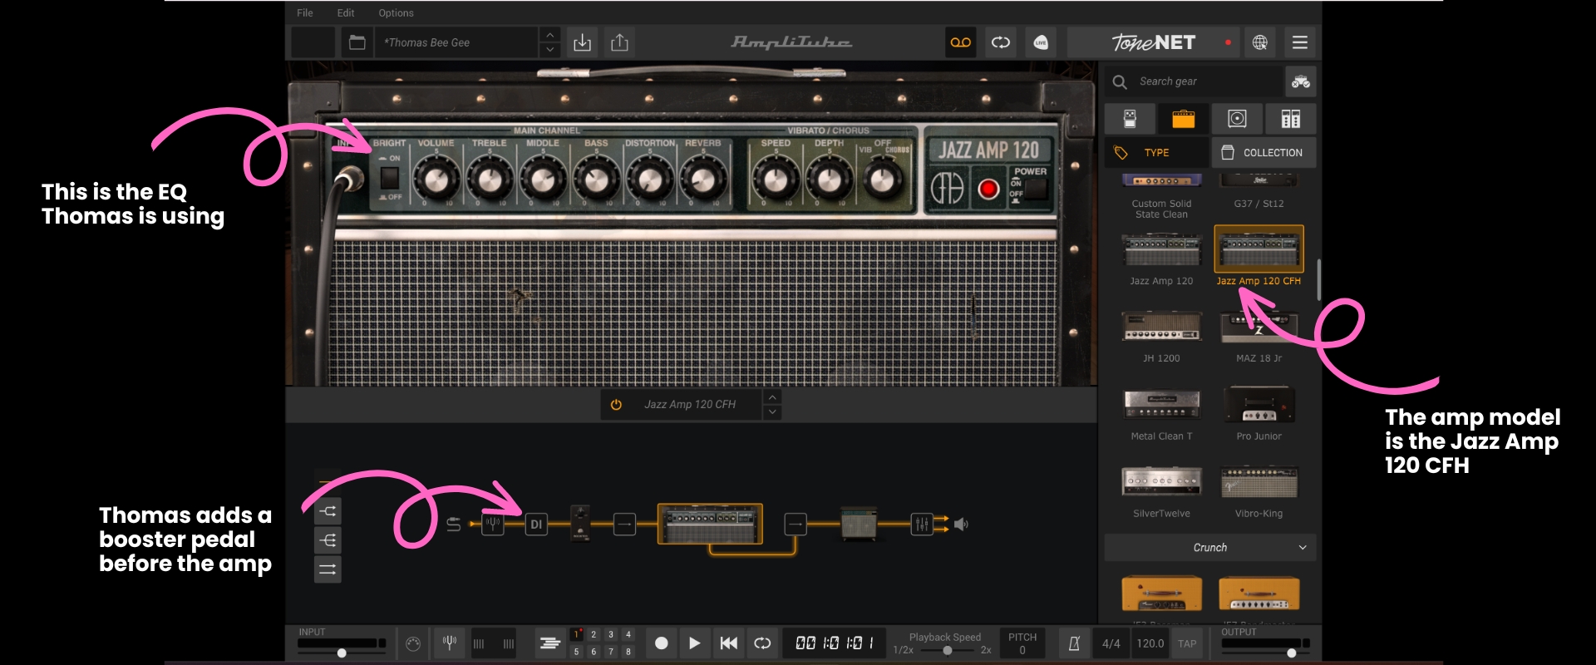Click the rewind to start button
Image resolution: width=1596 pixels, height=665 pixels.
[x=728, y=643]
